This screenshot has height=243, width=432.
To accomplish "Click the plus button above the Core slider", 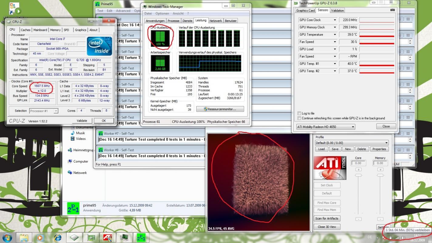I will coord(358,169).
